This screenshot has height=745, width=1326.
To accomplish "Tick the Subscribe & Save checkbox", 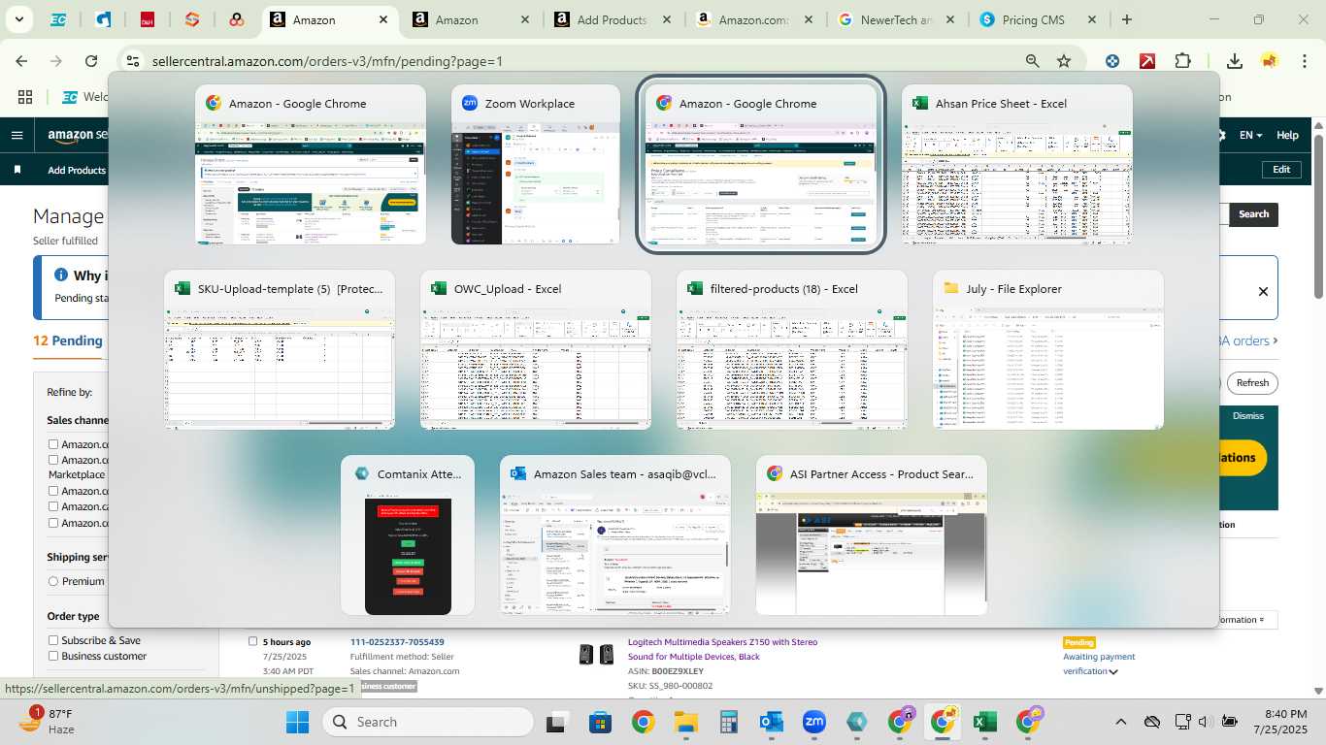I will (53, 640).
